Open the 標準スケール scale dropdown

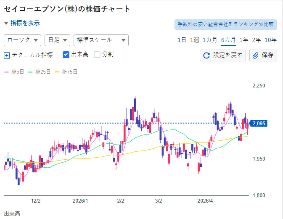pos(101,40)
